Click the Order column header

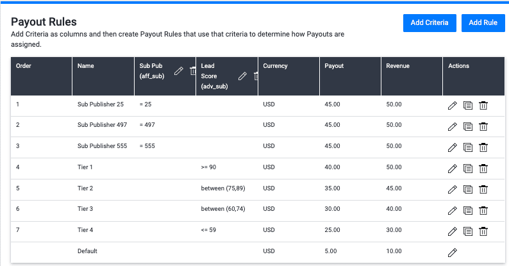24,66
